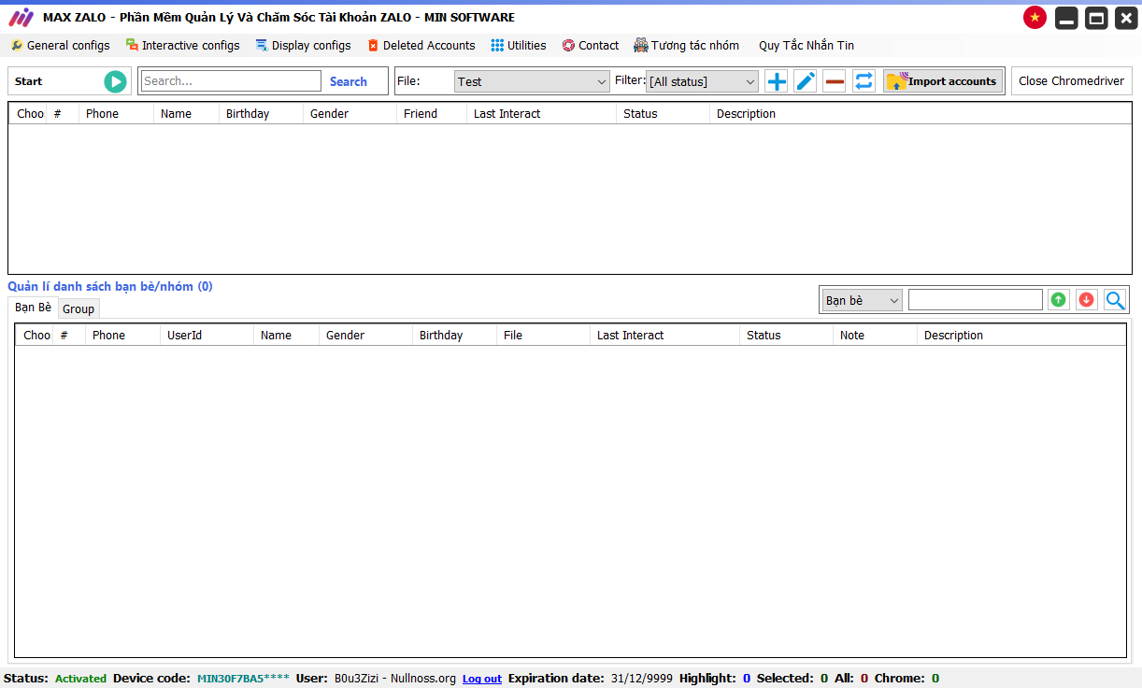Open the Interactive configs menu
The image size is (1142, 688).
(x=183, y=45)
